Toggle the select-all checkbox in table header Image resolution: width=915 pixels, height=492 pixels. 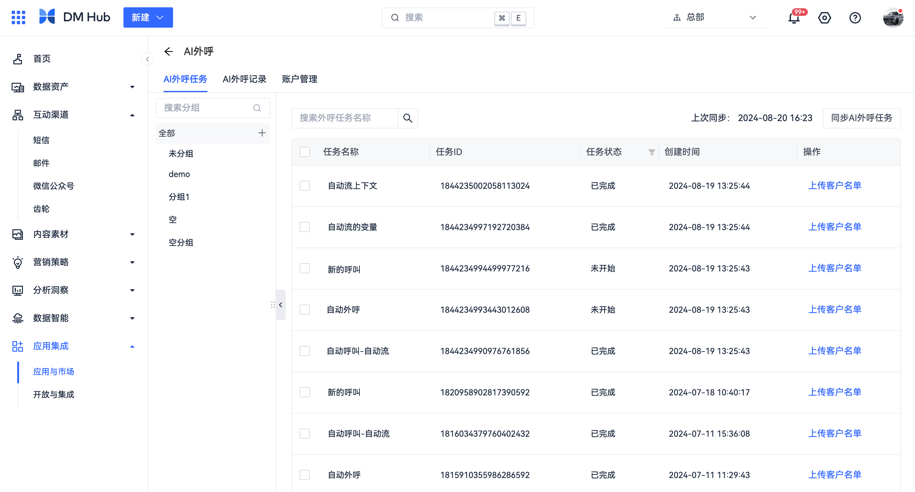click(x=305, y=152)
